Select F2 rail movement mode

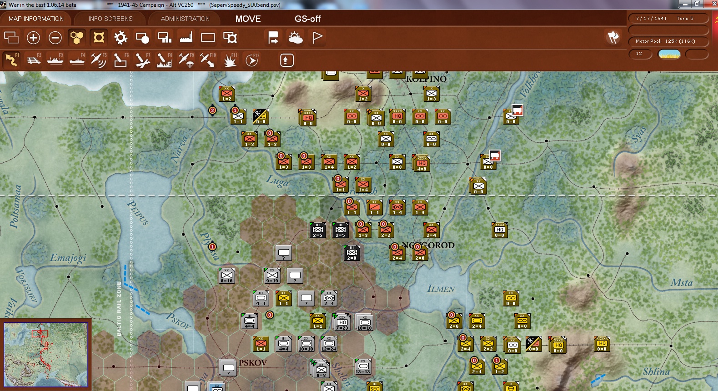[33, 60]
